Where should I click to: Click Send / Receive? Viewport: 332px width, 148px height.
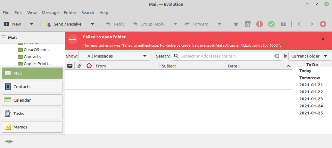point(63,24)
